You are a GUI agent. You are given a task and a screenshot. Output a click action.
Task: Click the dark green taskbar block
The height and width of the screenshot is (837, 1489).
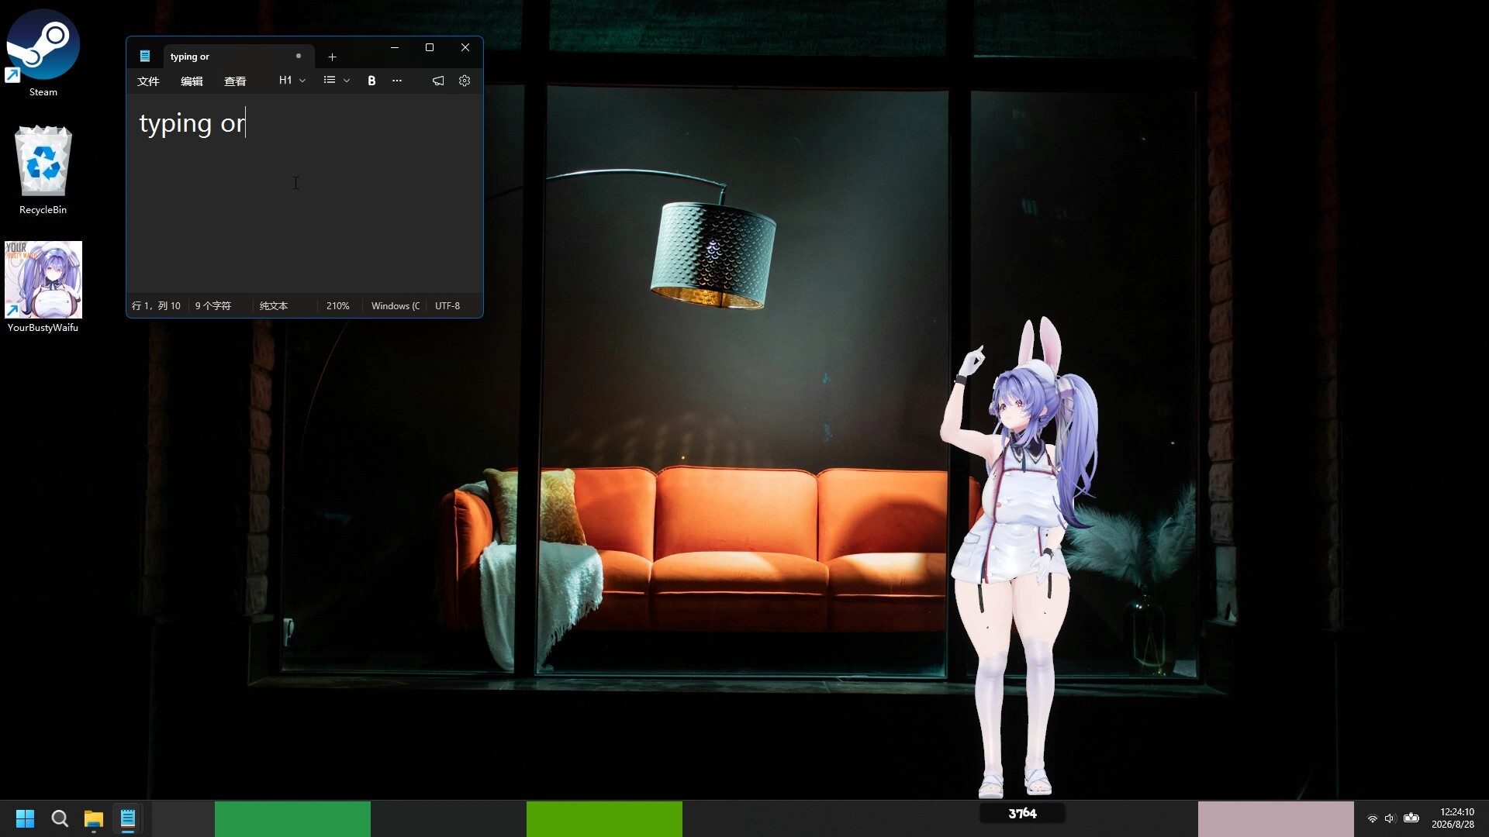[x=292, y=819]
